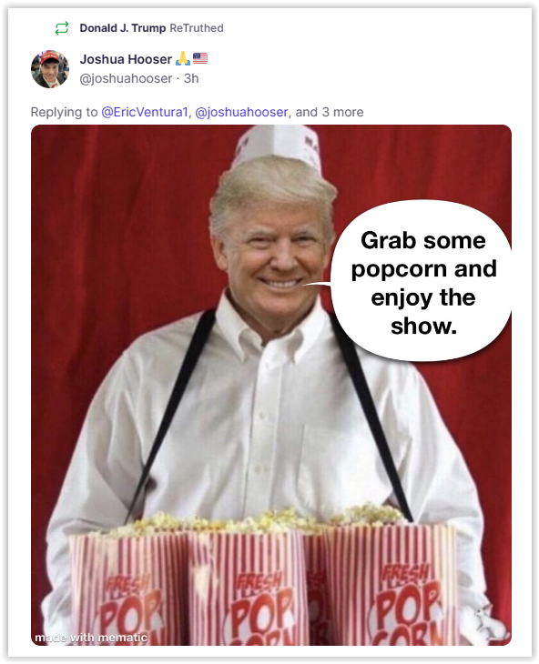
Task: Open Joshua Hooser's profile avatar
Action: point(50,68)
